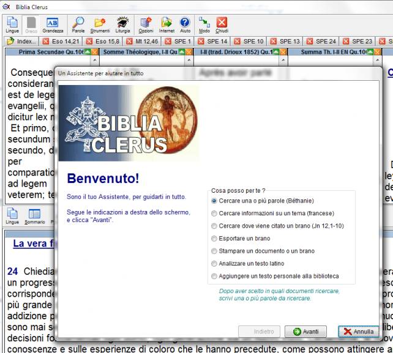The width and height of the screenshot is (393, 353).
Task: Click the Annulla button
Action: [x=358, y=332]
